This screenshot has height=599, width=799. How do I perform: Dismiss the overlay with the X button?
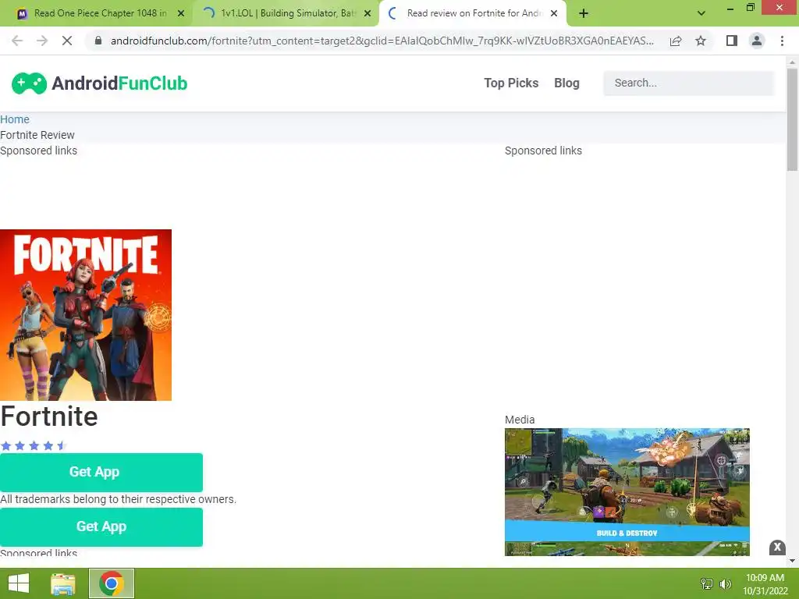pos(777,547)
